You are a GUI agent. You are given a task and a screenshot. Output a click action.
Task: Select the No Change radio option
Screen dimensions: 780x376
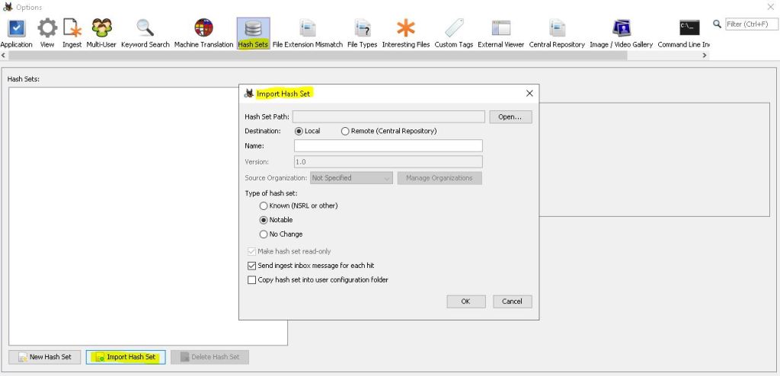tap(264, 234)
